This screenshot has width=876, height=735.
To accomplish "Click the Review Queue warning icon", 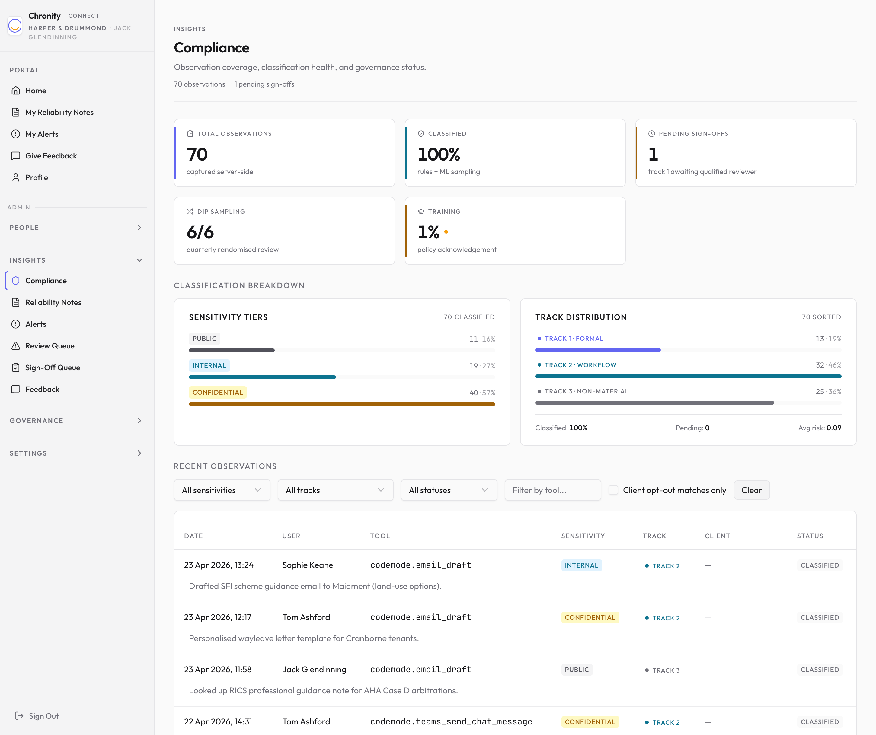I will [15, 345].
